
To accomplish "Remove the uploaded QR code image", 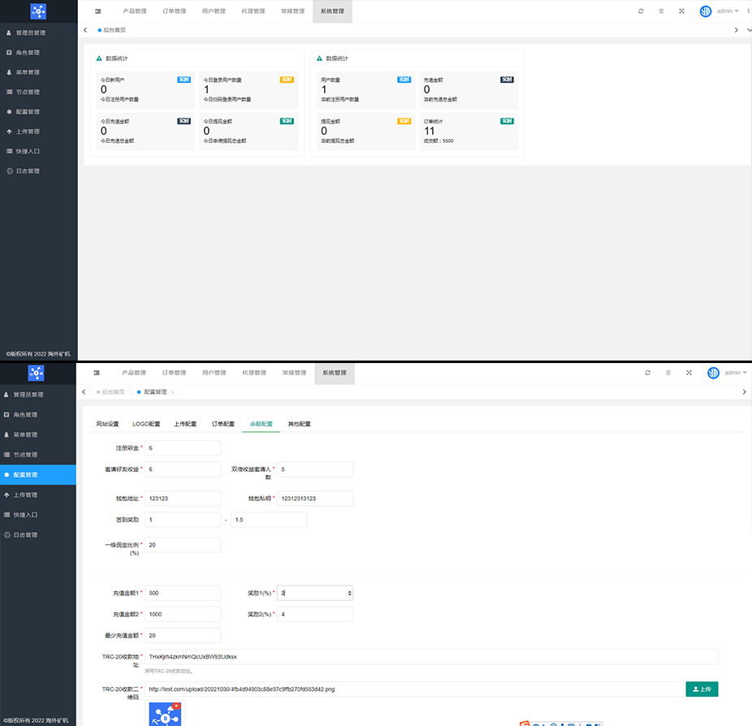I will click(x=177, y=706).
